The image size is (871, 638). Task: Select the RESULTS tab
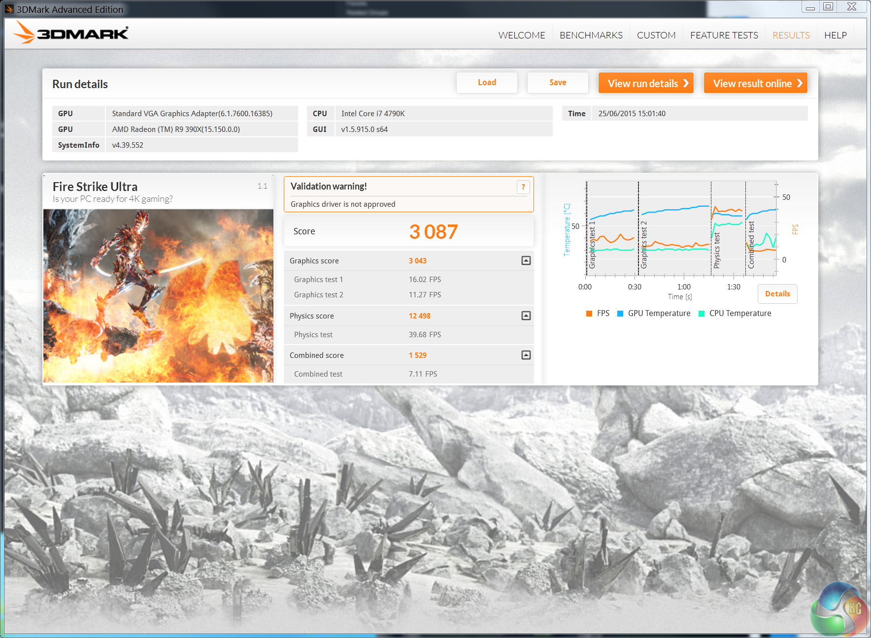click(x=791, y=35)
